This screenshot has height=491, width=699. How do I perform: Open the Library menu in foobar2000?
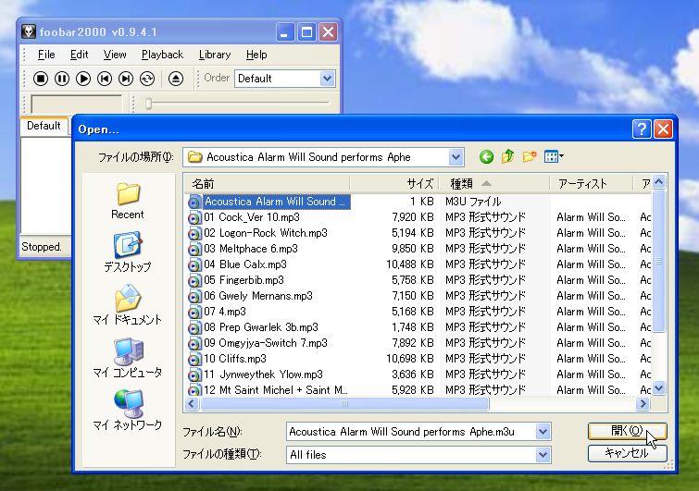215,55
